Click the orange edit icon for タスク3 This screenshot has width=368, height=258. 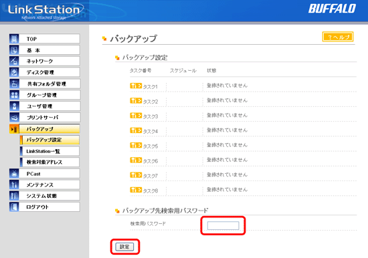[136, 116]
